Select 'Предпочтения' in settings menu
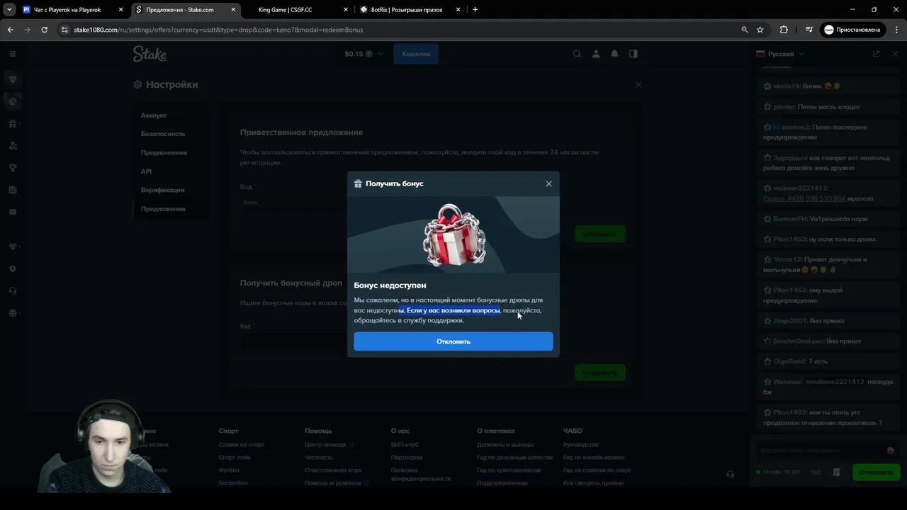The image size is (907, 510). coord(164,153)
